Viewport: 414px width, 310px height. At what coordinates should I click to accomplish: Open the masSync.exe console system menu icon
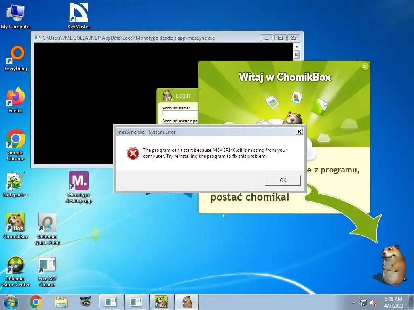(38, 38)
